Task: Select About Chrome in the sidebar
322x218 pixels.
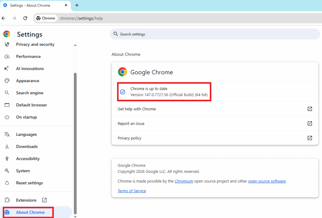Action: (31, 212)
